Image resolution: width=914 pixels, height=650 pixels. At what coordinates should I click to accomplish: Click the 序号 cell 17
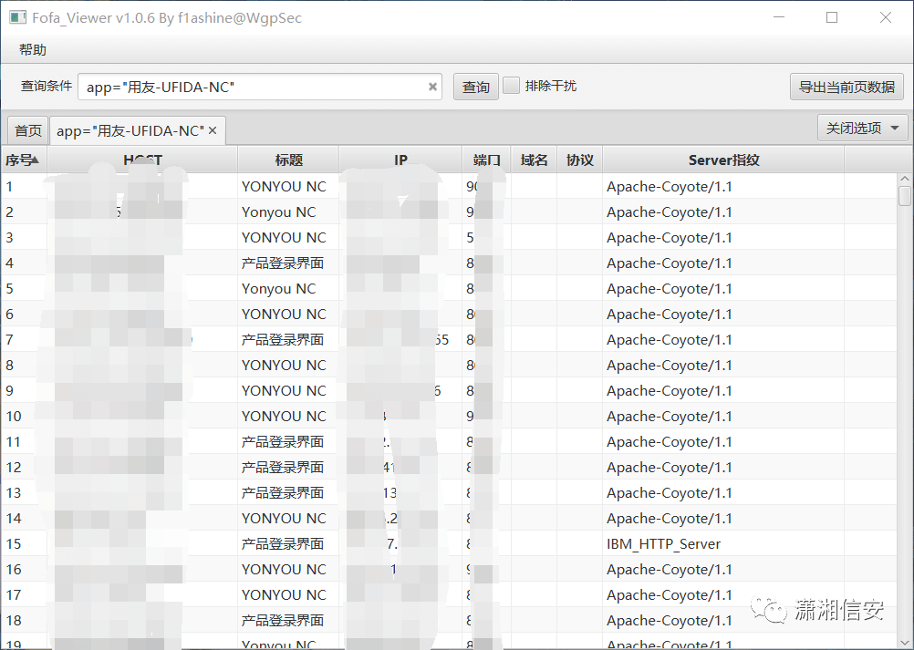click(x=14, y=594)
